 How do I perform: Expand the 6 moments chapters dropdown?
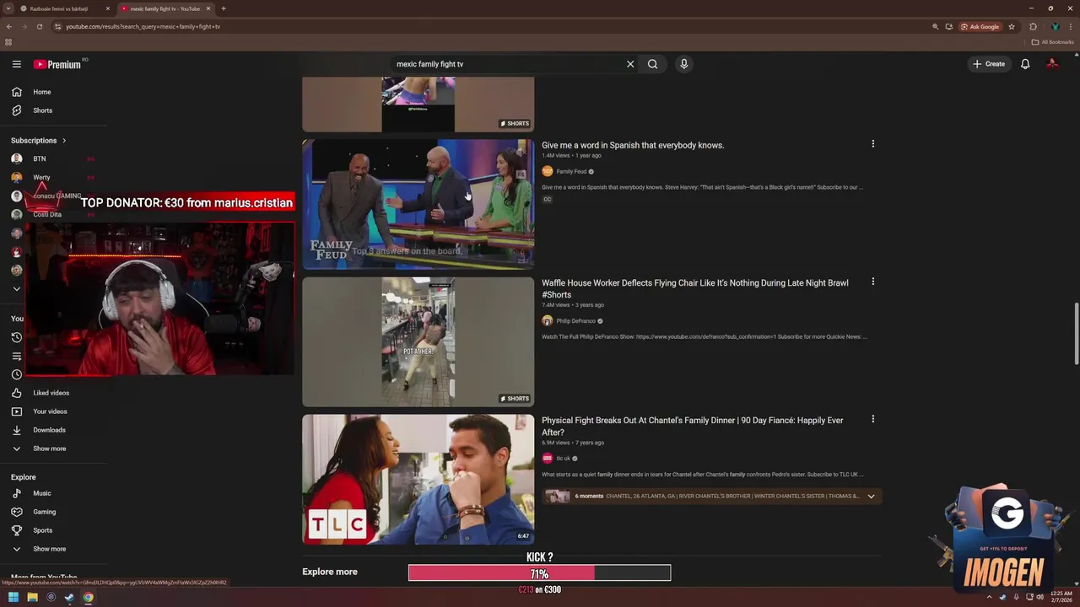coord(871,496)
